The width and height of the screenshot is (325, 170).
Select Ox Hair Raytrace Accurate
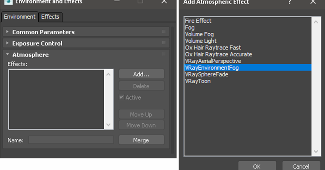pos(248,54)
